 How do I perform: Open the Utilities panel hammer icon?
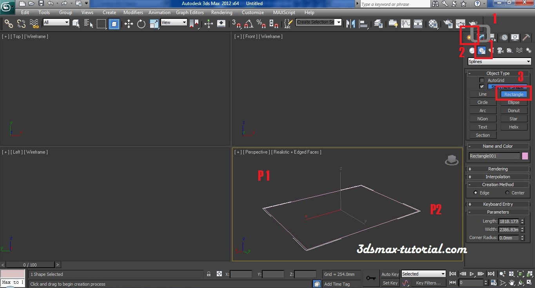526,37
